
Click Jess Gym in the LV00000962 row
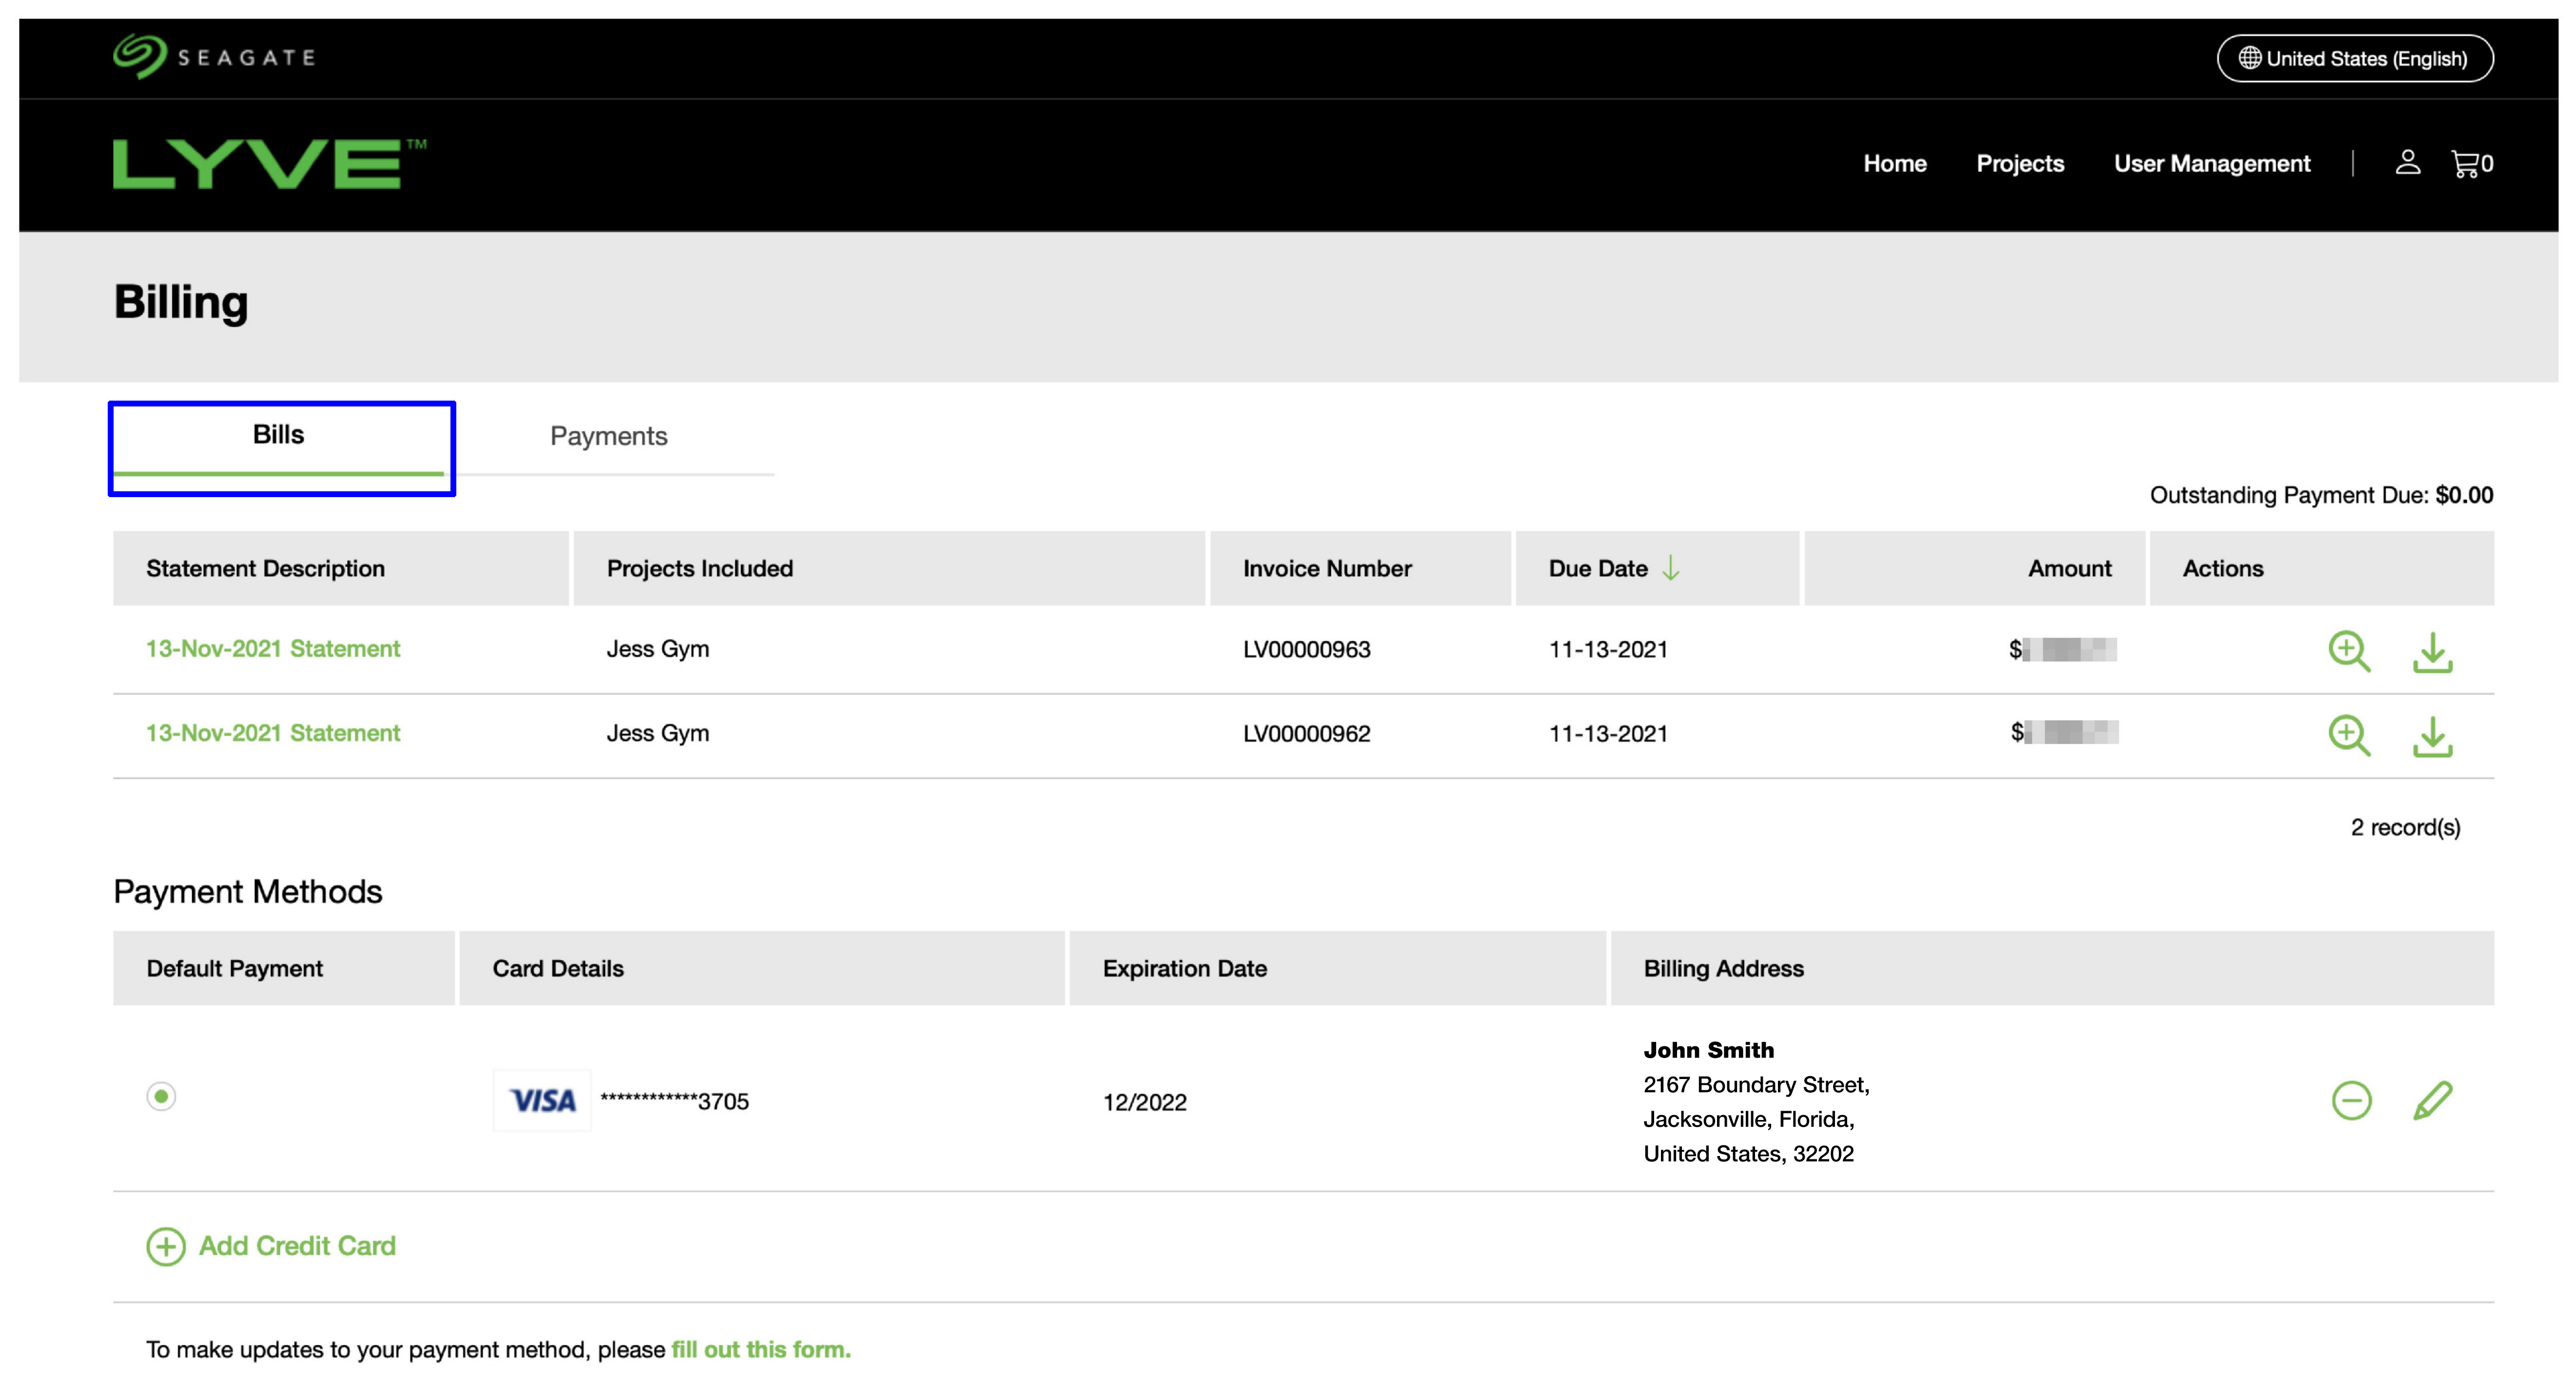(657, 733)
